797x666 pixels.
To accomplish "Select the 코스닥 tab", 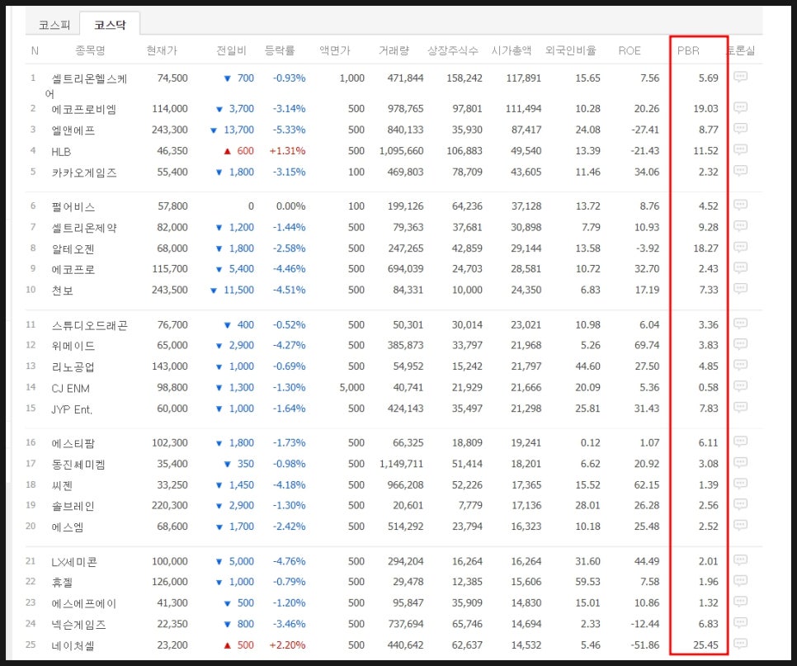I will coord(110,25).
